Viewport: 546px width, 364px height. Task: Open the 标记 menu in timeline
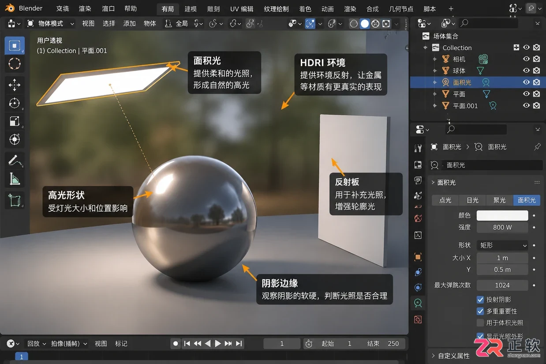point(121,343)
